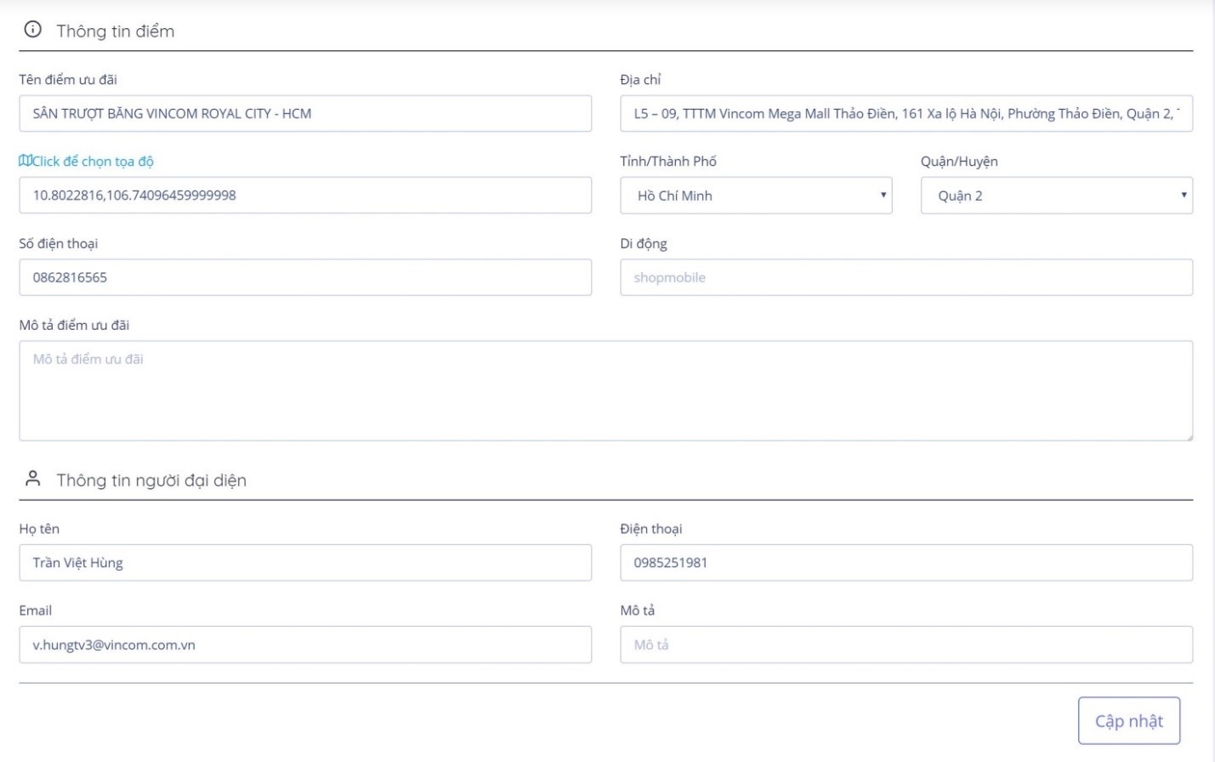Click the Thông tin điểm section heading
The height and width of the screenshot is (762, 1215).
116,31
